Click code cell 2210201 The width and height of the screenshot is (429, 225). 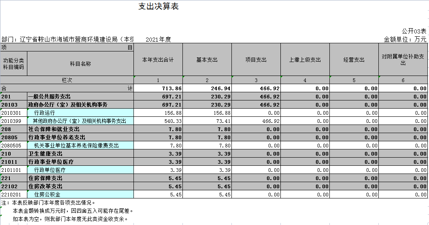[x=14, y=195]
